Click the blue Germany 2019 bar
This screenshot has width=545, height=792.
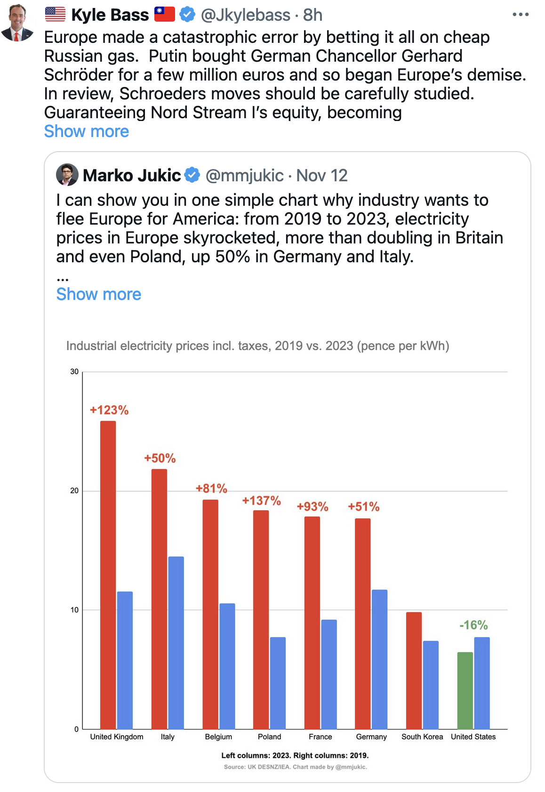(379, 659)
